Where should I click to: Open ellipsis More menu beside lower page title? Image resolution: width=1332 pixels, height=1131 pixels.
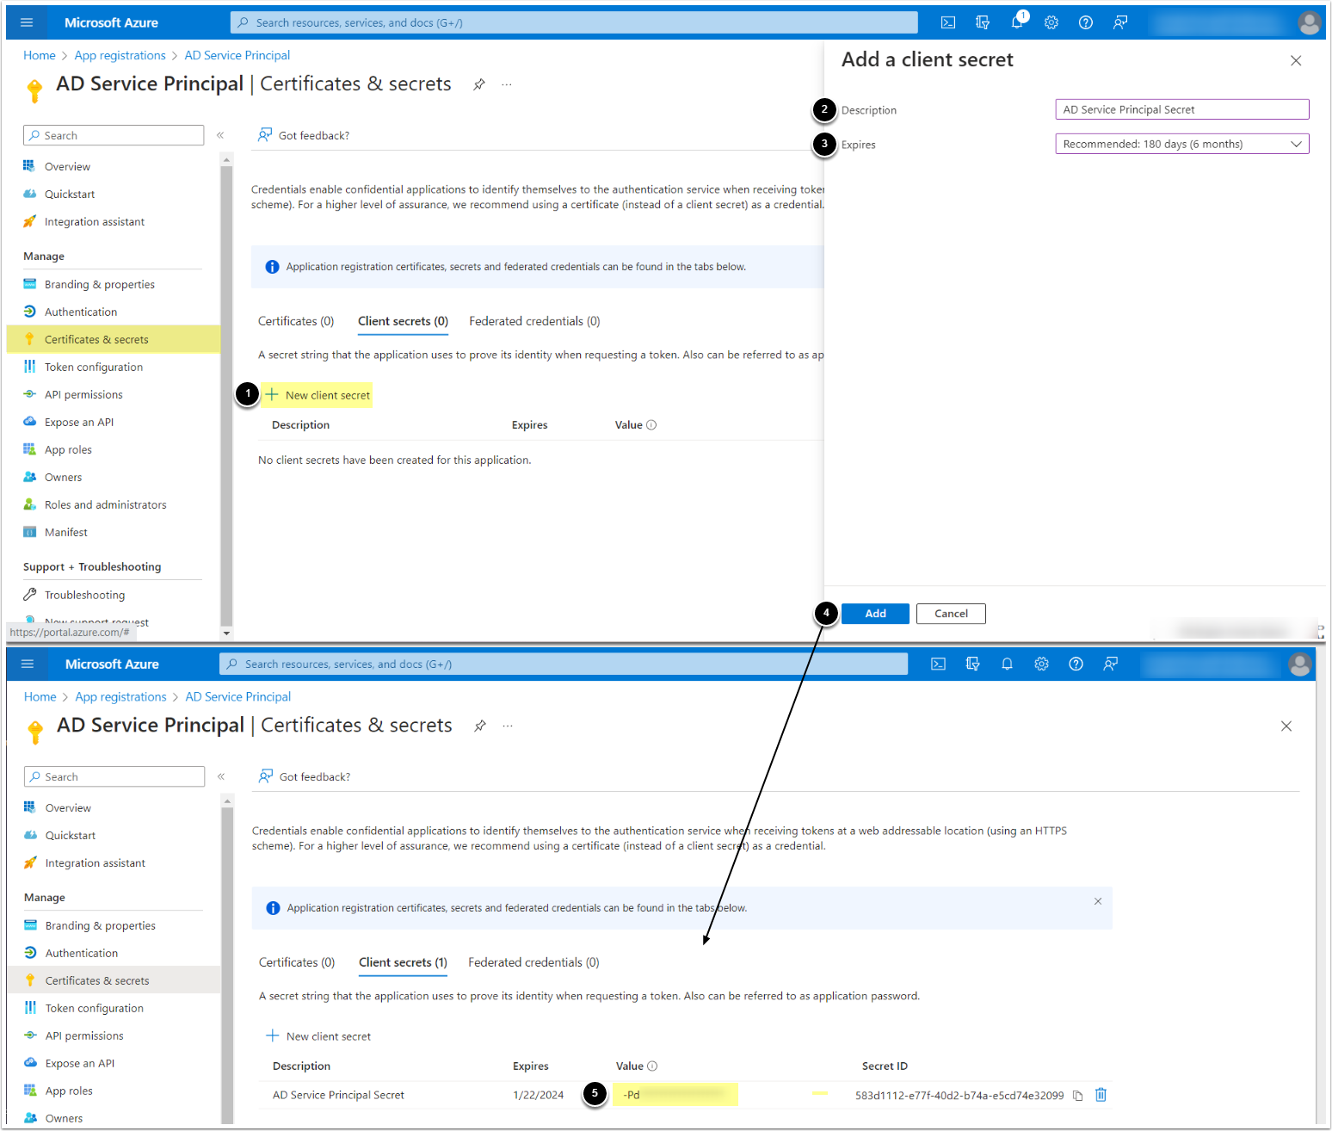tap(508, 726)
